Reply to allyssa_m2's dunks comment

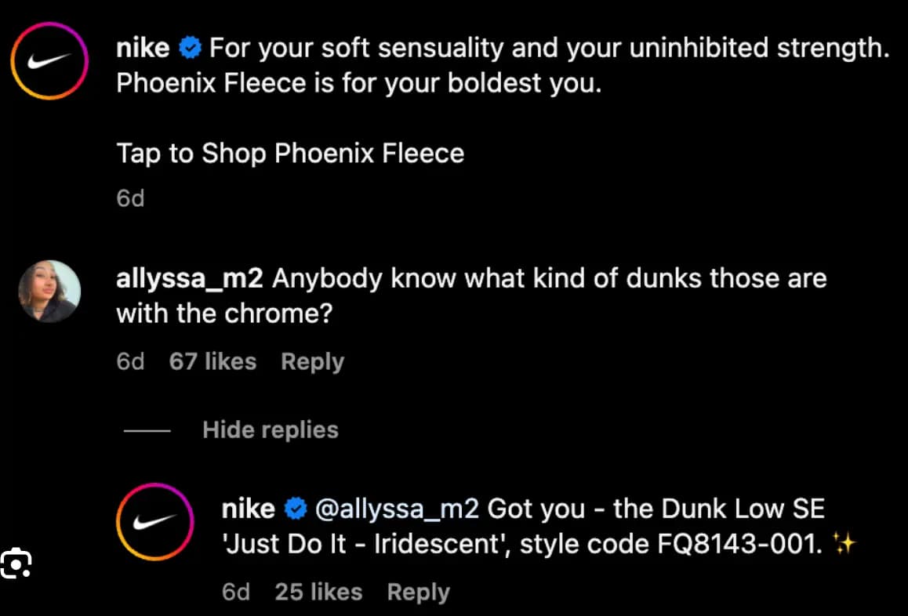pyautogui.click(x=312, y=362)
